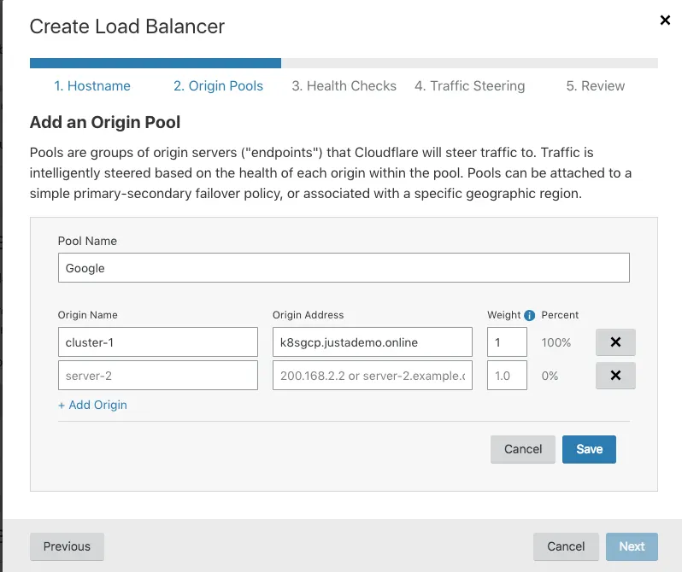
Task: Go back with the Previous button
Action: [67, 546]
